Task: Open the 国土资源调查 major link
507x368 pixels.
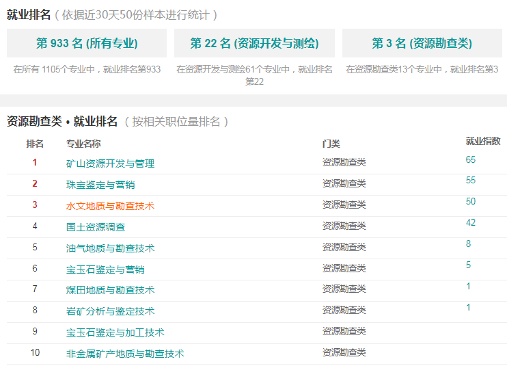Action: click(96, 227)
